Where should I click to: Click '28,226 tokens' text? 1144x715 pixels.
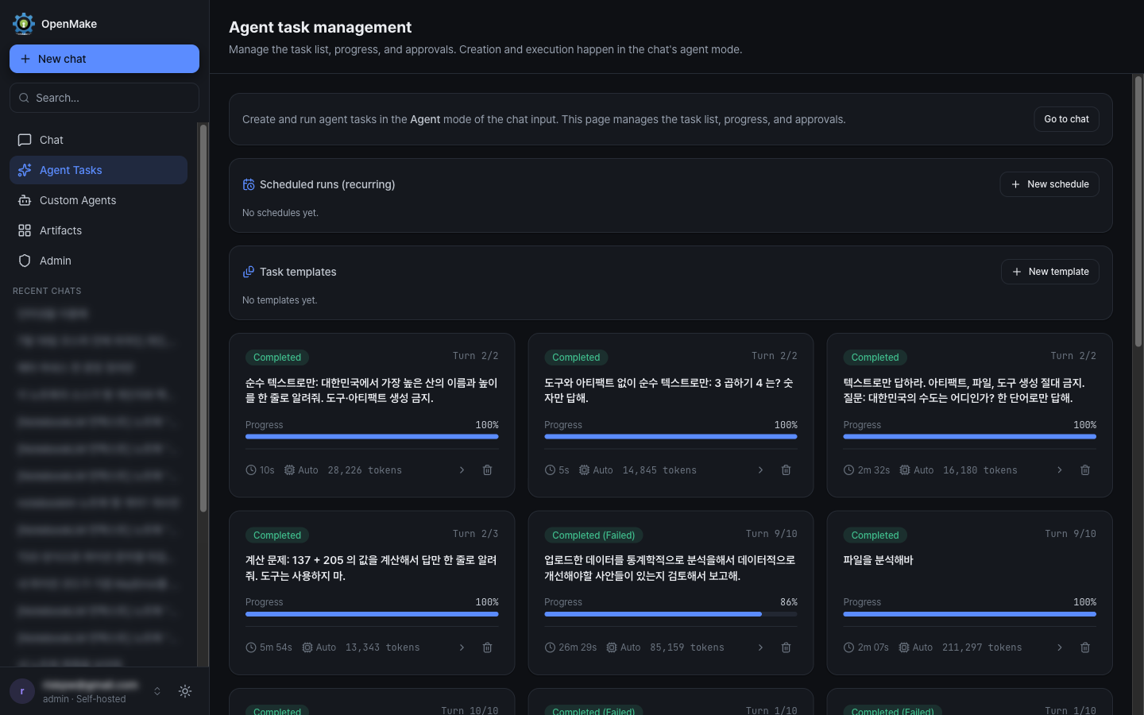point(365,470)
